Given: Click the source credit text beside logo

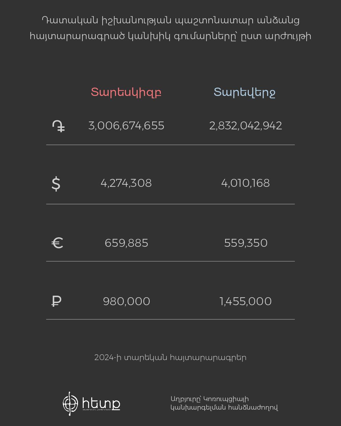Looking at the screenshot, I should (x=224, y=403).
